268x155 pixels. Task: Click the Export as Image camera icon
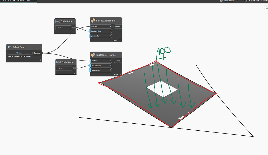[x=245, y=1]
